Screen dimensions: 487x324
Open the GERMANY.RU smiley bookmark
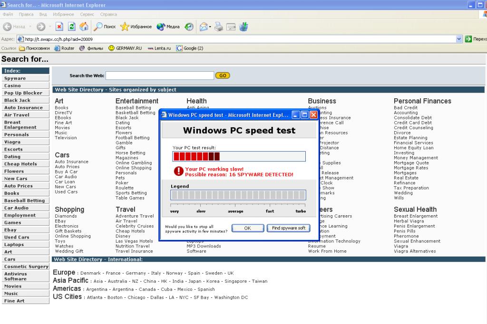[125, 48]
